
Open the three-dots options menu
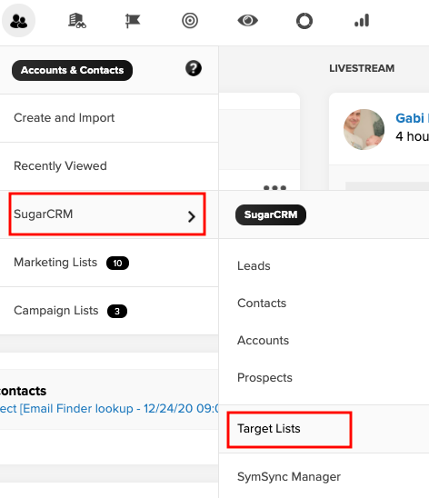click(x=274, y=187)
